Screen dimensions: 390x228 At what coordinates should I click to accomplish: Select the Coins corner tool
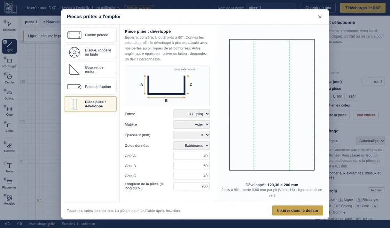tap(9, 127)
